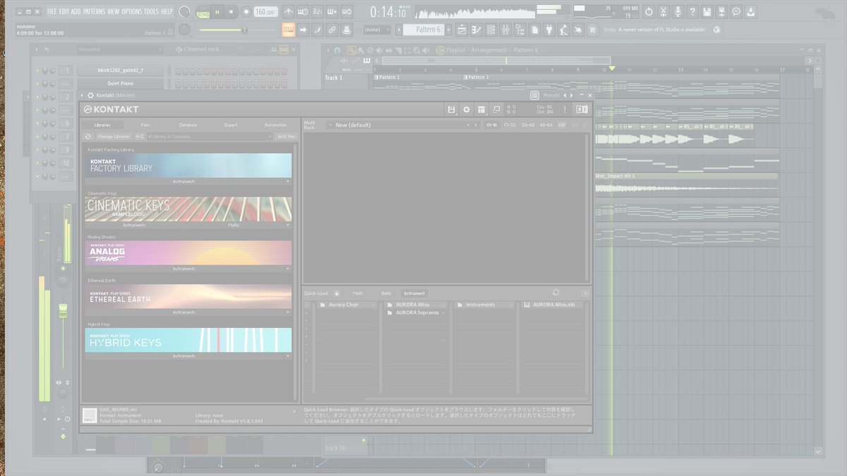Viewport: 847px width, 476px height.
Task: Switch to Kontakt Expert tab
Action: point(232,125)
